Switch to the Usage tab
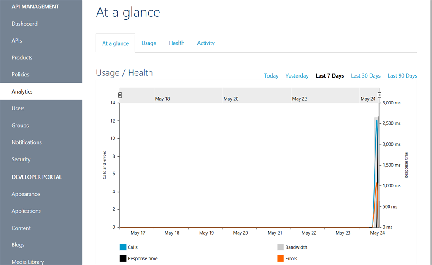This screenshot has width=432, height=265. [x=148, y=43]
